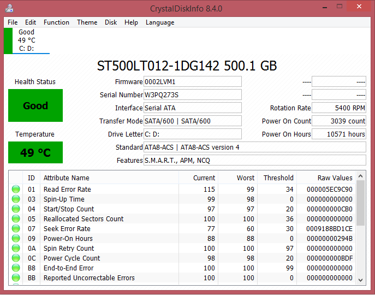Click the Standard ATA8-ACS field

[255, 147]
